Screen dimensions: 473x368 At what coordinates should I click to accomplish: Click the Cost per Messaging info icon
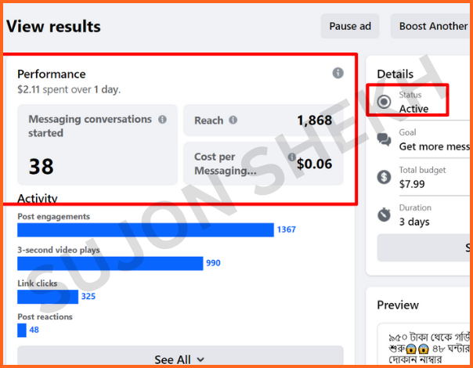(291, 157)
